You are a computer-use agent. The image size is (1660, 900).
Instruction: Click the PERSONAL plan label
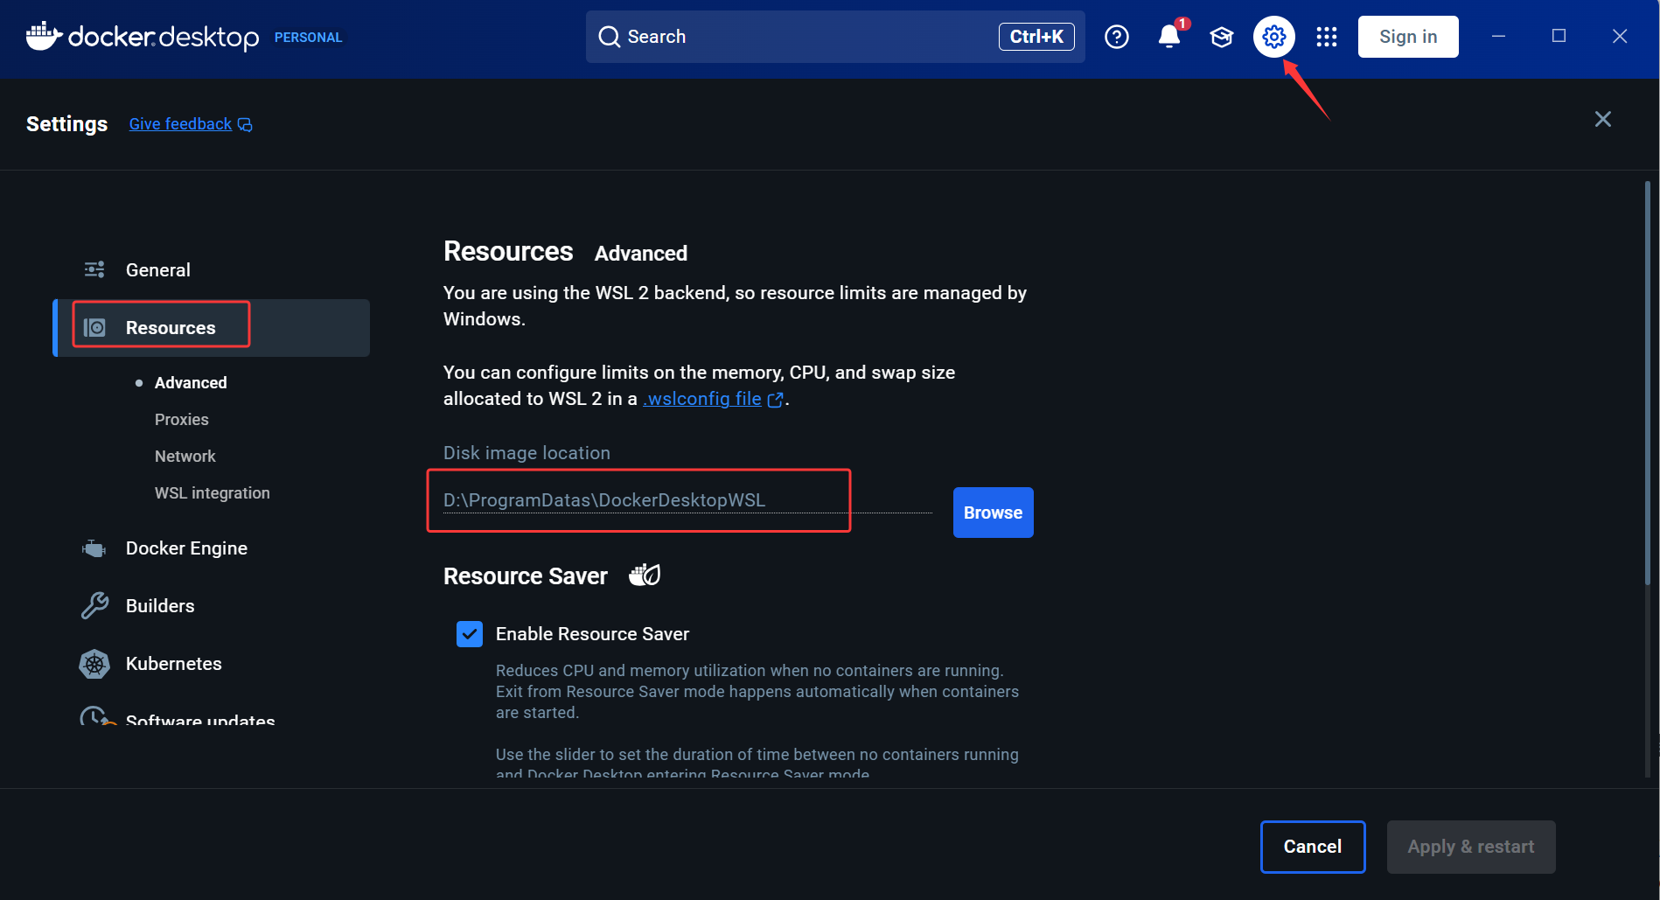click(x=309, y=38)
